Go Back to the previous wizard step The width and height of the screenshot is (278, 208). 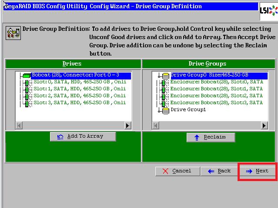tap(219, 171)
